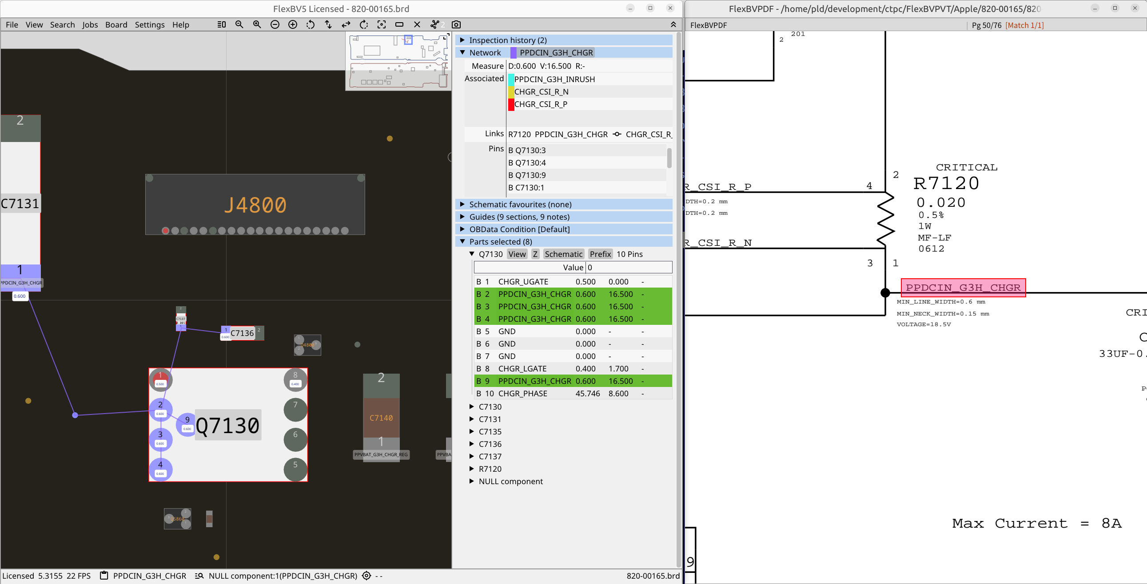The image size is (1147, 584).
Task: Collapse the Parts selected section
Action: 462,241
